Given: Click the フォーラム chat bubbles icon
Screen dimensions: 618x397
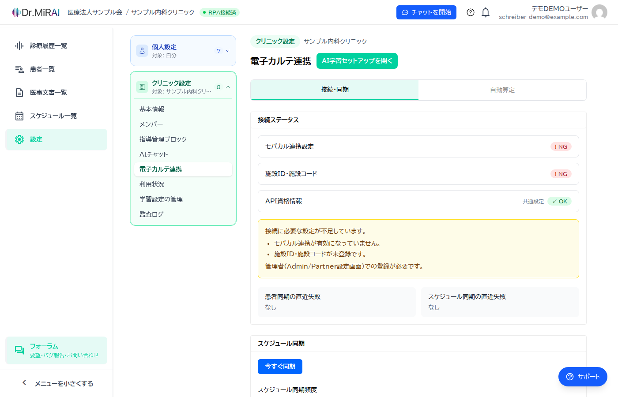Looking at the screenshot, I should (19, 350).
